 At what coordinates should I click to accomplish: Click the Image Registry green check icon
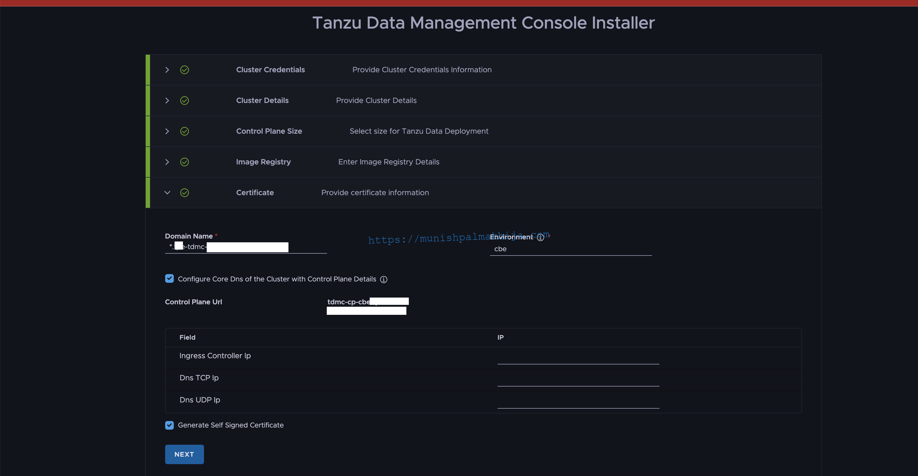tap(185, 162)
